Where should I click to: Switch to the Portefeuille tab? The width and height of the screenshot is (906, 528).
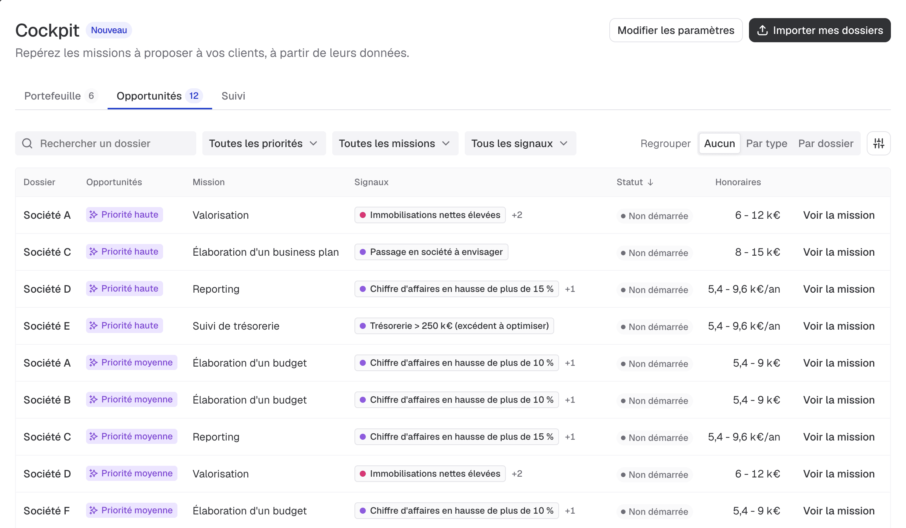point(61,96)
